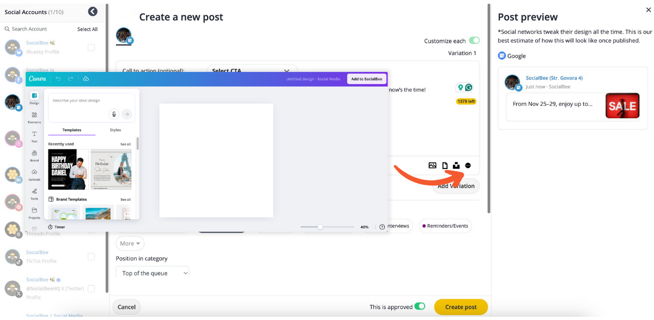Toggle the Customize each switch
654x320 pixels.
[474, 41]
